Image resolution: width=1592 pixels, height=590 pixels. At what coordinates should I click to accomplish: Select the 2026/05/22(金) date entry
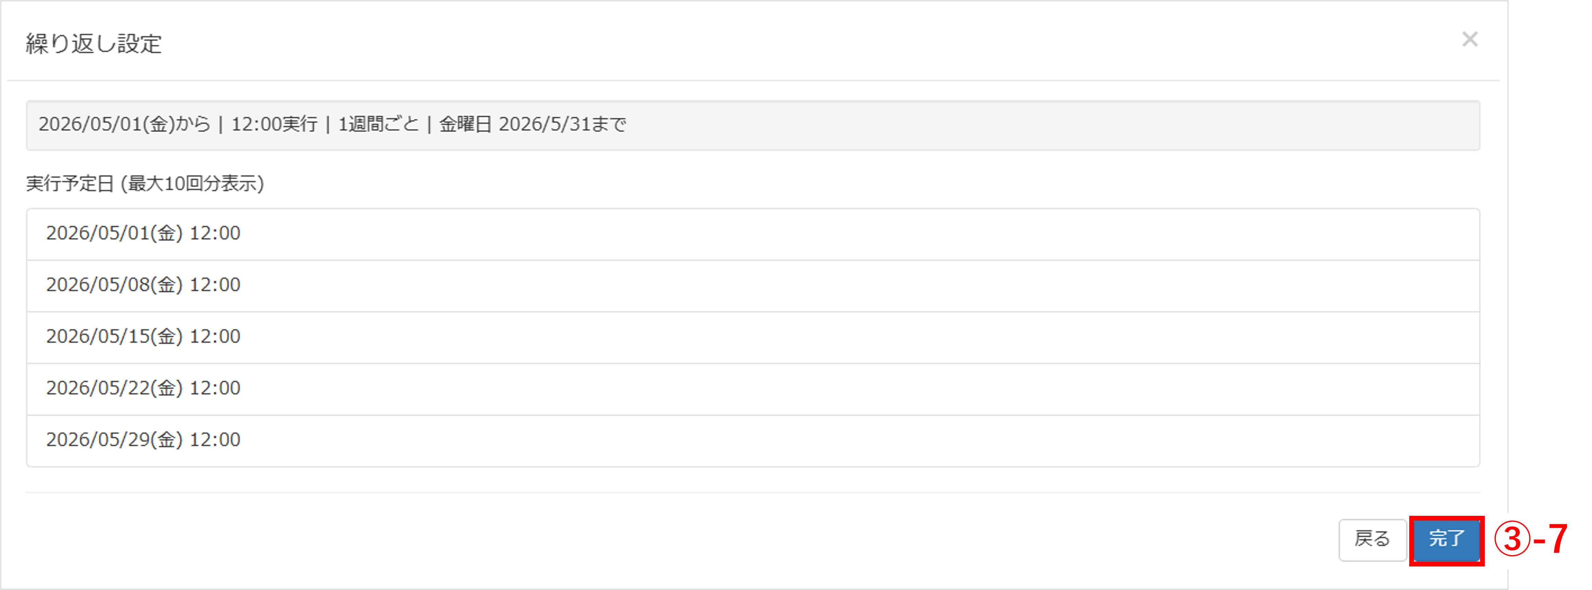(x=114, y=388)
